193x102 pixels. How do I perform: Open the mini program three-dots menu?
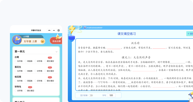49,30
